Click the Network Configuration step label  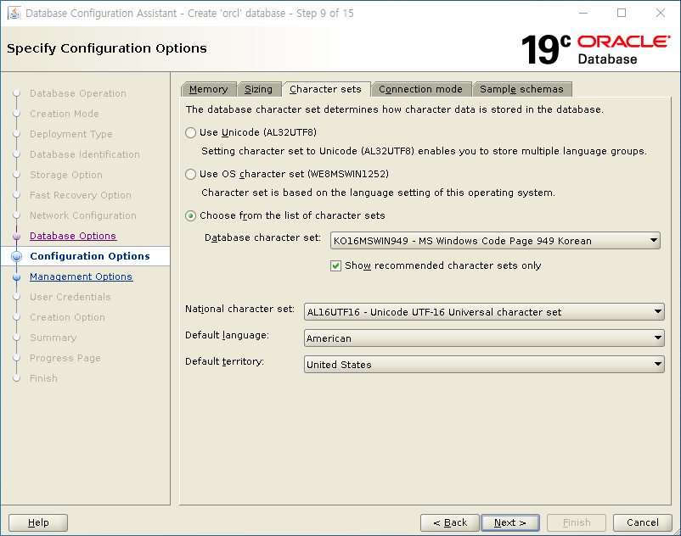point(83,216)
